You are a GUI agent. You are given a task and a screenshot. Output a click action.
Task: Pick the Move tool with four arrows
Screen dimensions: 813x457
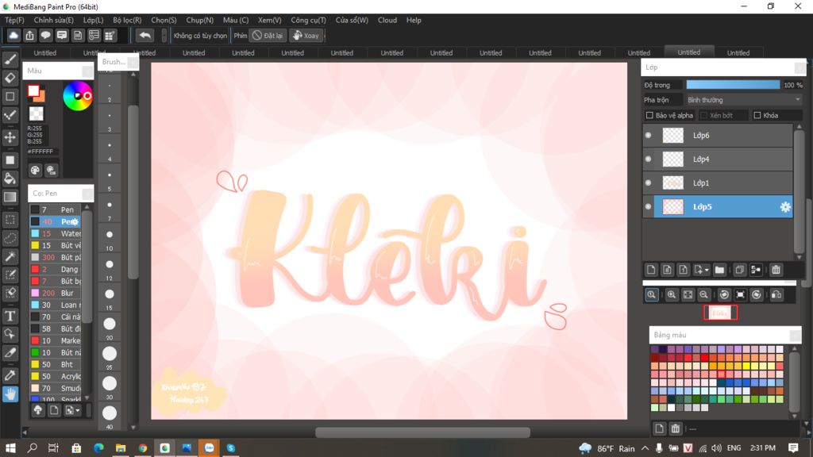[x=10, y=137]
